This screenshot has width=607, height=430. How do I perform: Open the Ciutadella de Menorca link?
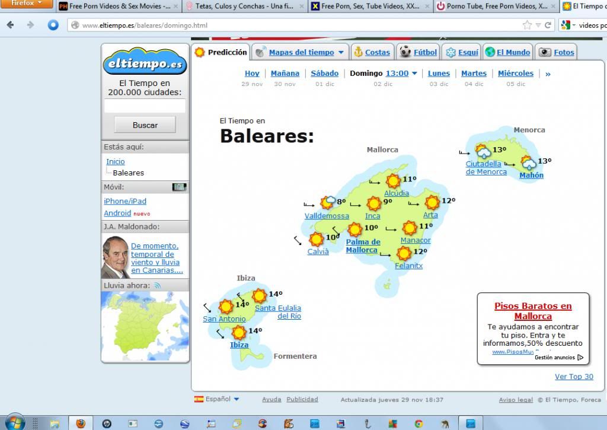point(486,168)
